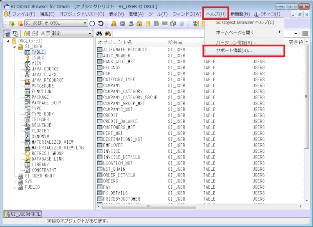Click the application icon left of ファイル menu
Image resolution: width=313 pixels, height=227 pixels.
tap(7, 14)
